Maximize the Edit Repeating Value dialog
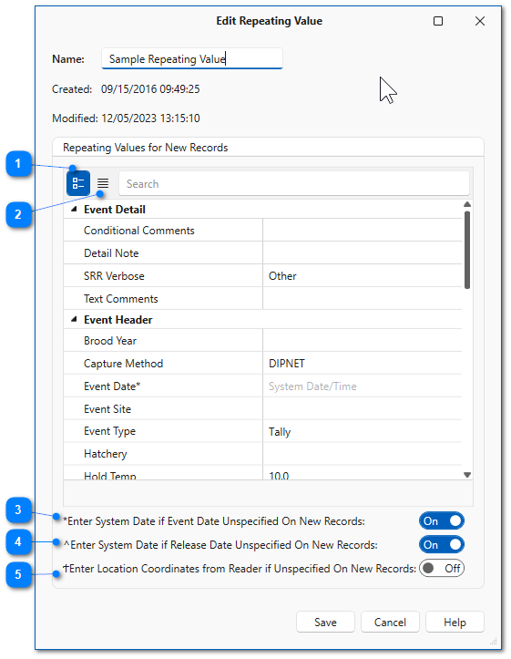 pyautogui.click(x=438, y=21)
